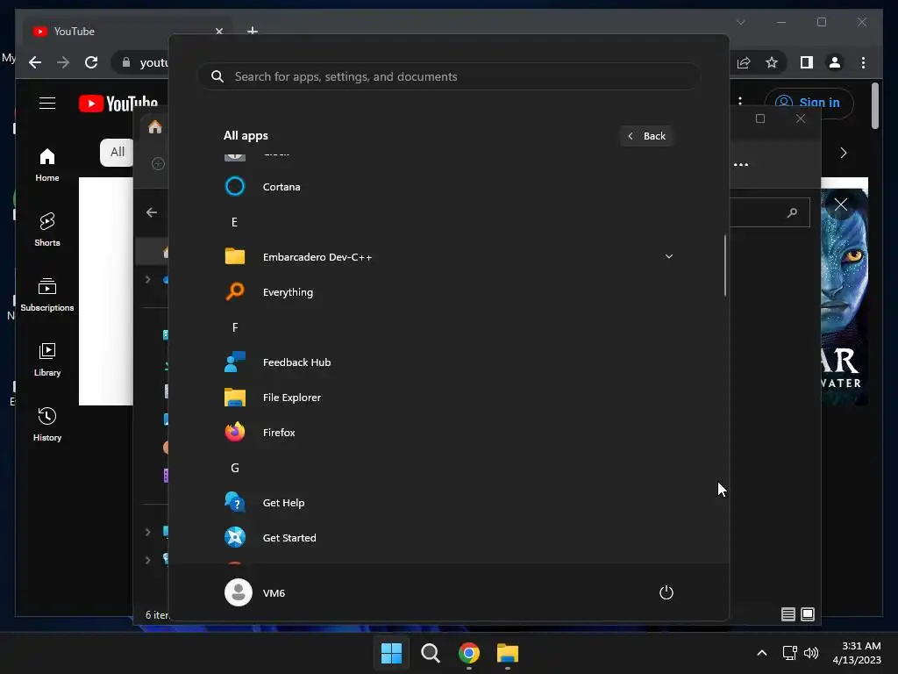Toggle Chrome side panel
The image size is (898, 674).
click(807, 62)
